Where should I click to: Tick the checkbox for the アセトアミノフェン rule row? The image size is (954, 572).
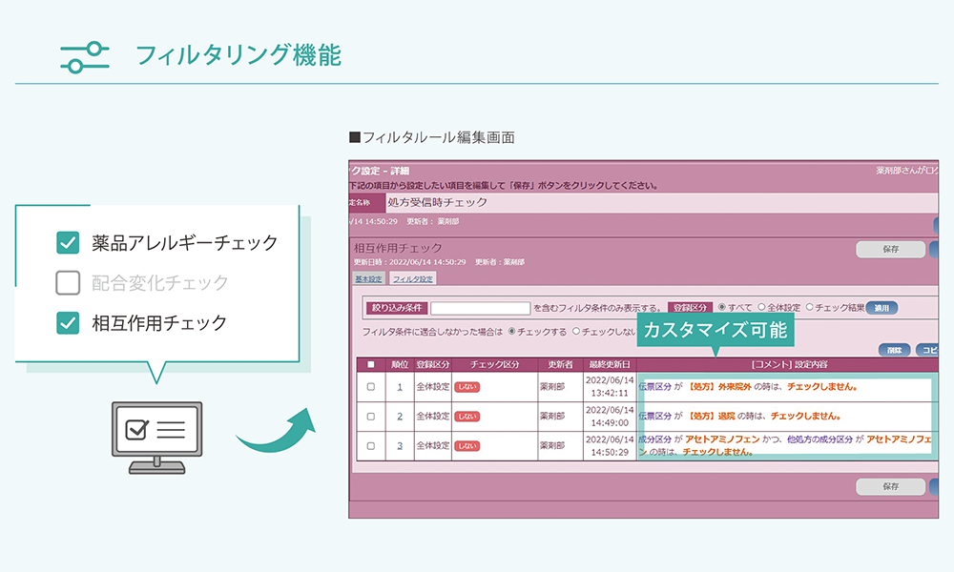point(371,445)
